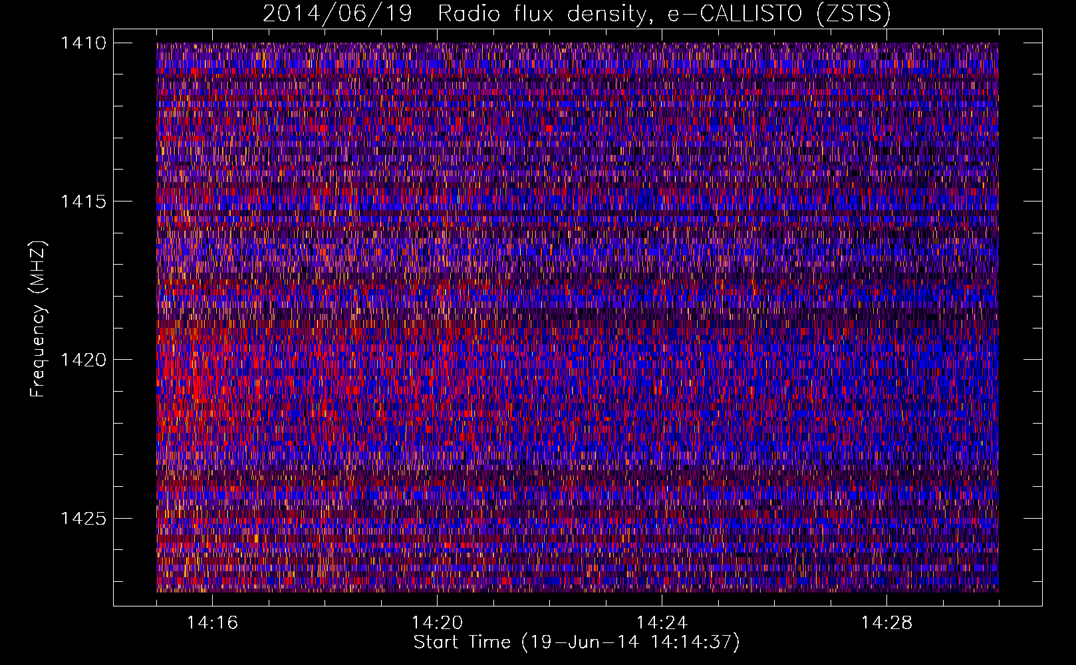Select the 1425 frequency axis label
1076x665 pixels.
[x=83, y=518]
